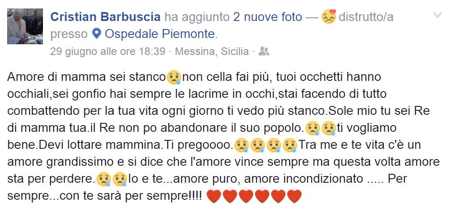Click the first crying emoji after 'Ti pregoooo.'
Viewport: 451px width, 210px height.
[x=241, y=145]
